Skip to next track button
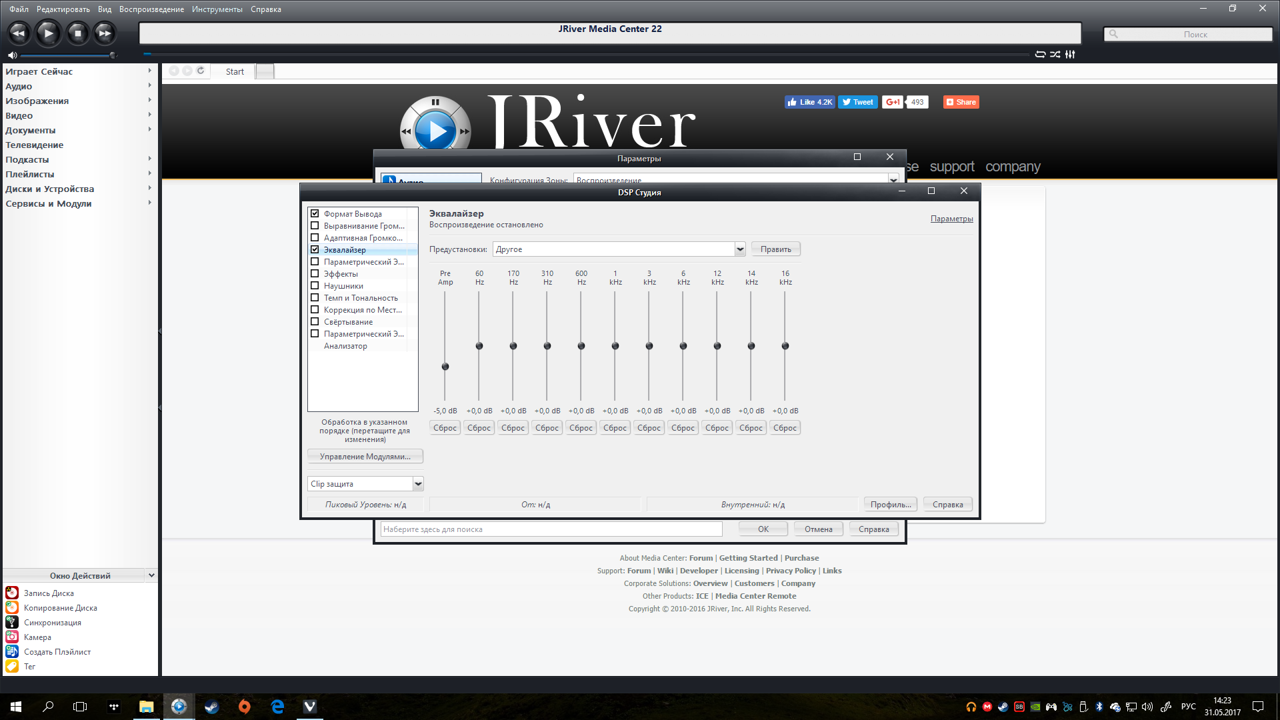 click(105, 33)
